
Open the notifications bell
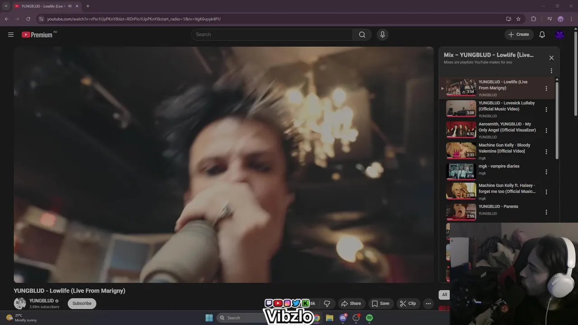pyautogui.click(x=542, y=34)
